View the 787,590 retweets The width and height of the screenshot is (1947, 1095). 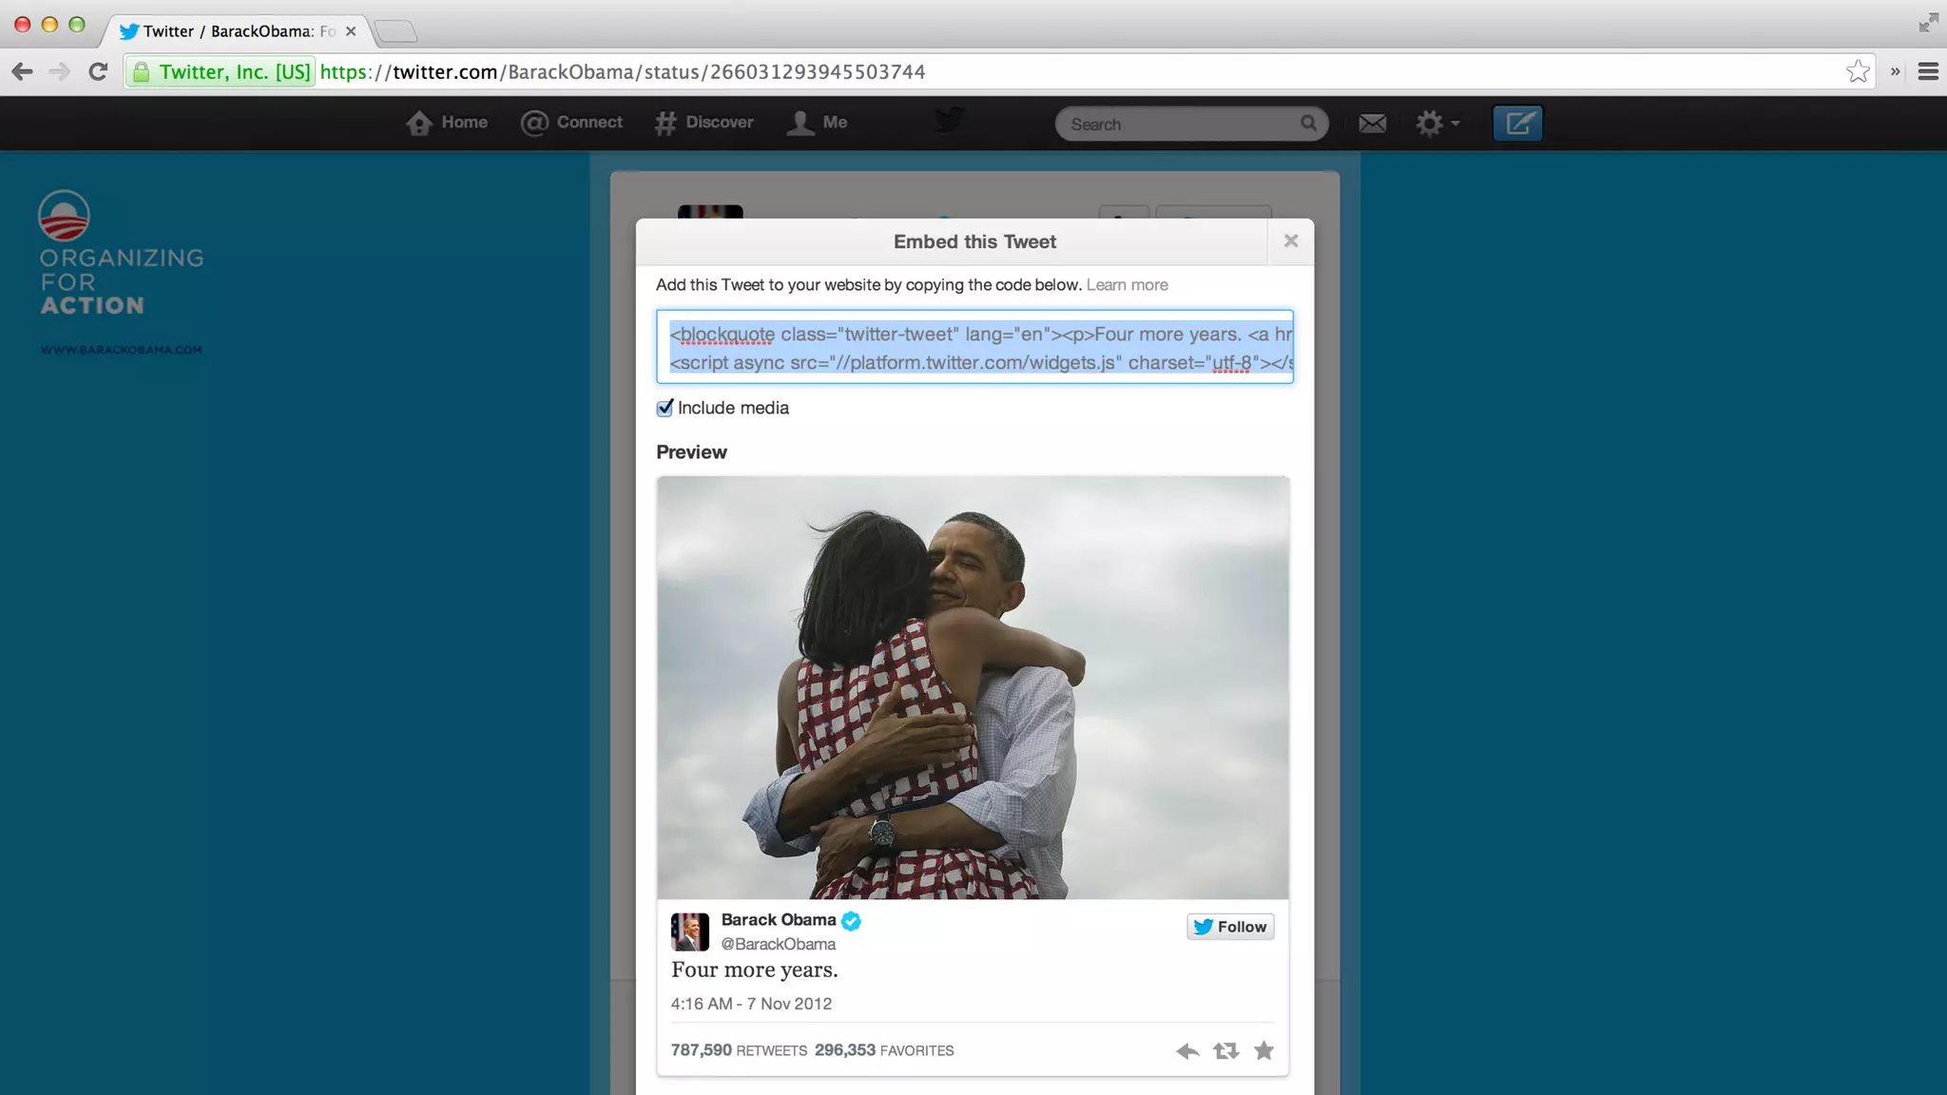tap(739, 1050)
